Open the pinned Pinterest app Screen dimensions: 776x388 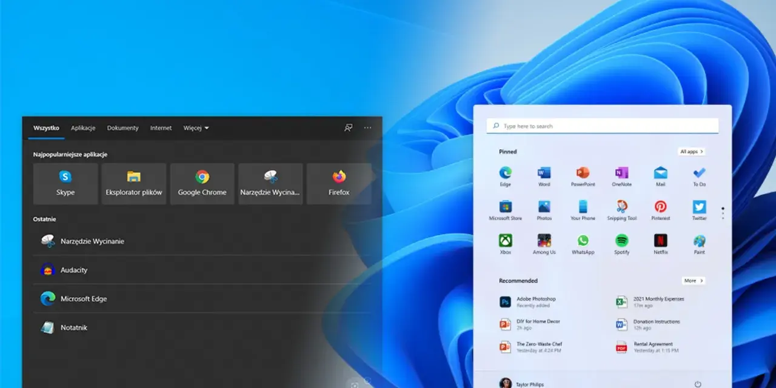click(661, 210)
